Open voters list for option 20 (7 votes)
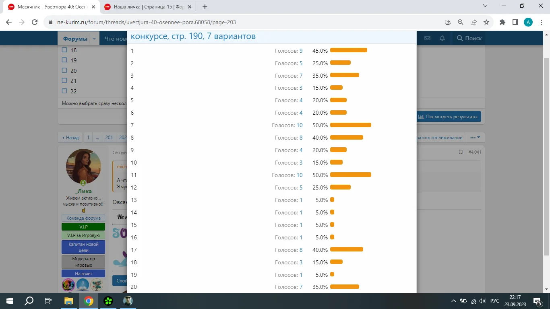 [x=301, y=287]
